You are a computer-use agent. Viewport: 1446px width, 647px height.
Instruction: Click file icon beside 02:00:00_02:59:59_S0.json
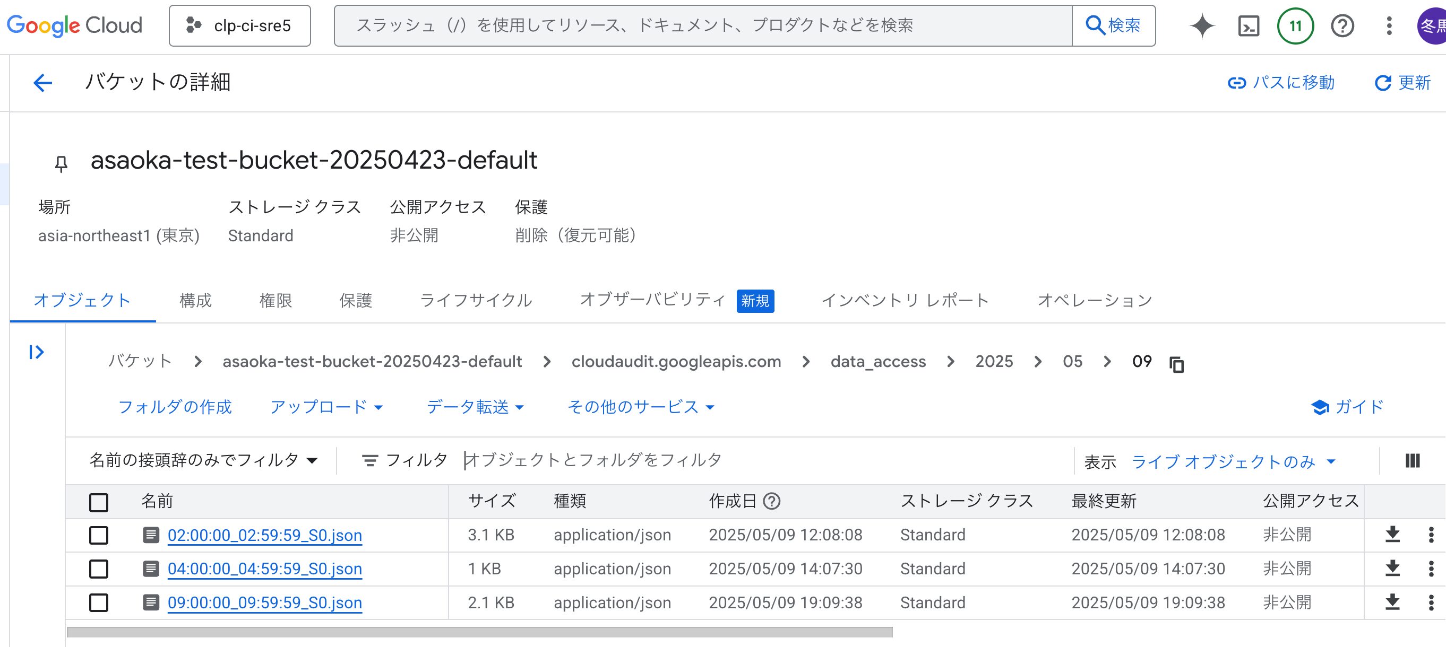150,535
